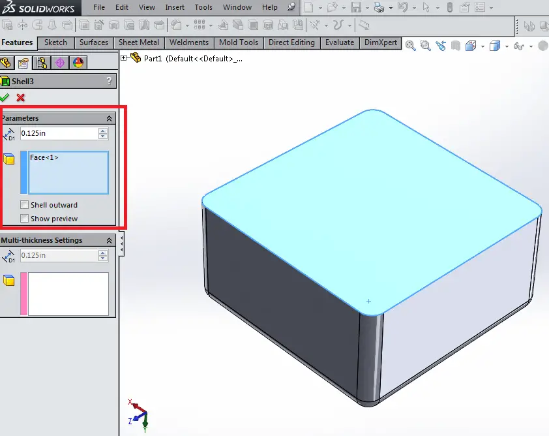The width and height of the screenshot is (549, 436).
Task: Open the Reference Geometry dropdown arrow
Action: pyautogui.click(x=326, y=25)
